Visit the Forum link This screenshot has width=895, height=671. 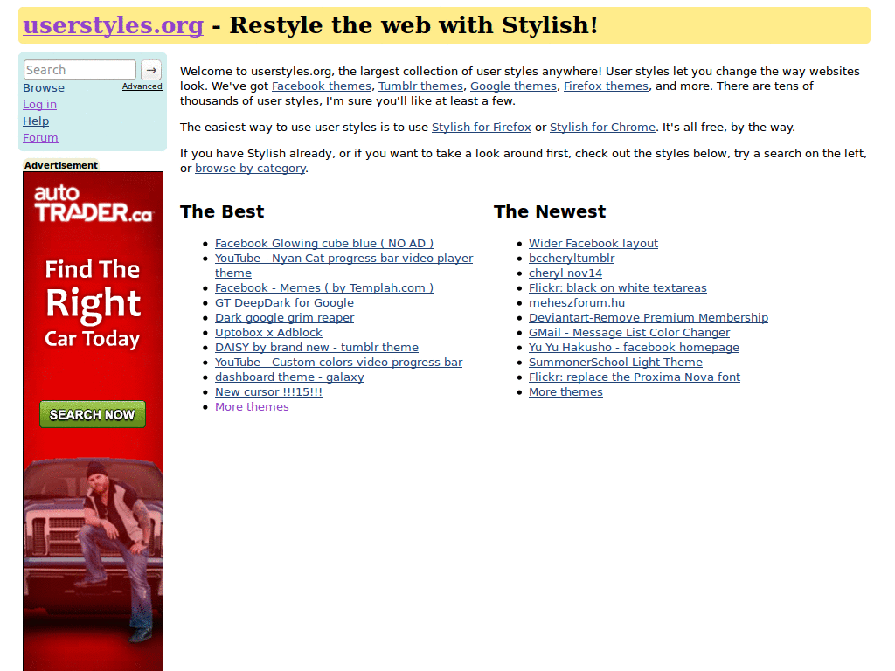point(40,137)
